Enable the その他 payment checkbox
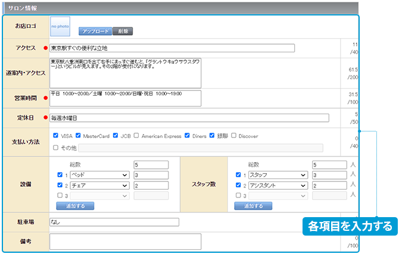Screen dimensions: 399x257 pyautogui.click(x=56, y=148)
